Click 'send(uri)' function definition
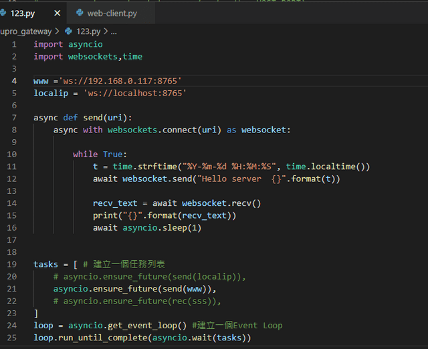This screenshot has width=428, height=349. pyautogui.click(x=105, y=118)
